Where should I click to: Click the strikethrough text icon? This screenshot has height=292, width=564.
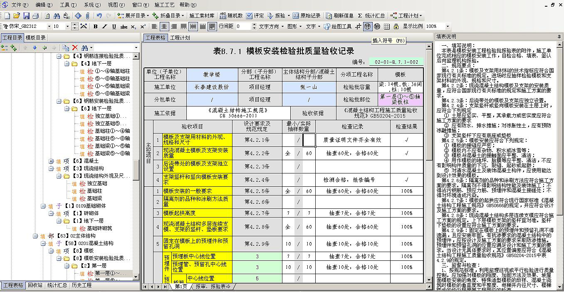(124, 27)
